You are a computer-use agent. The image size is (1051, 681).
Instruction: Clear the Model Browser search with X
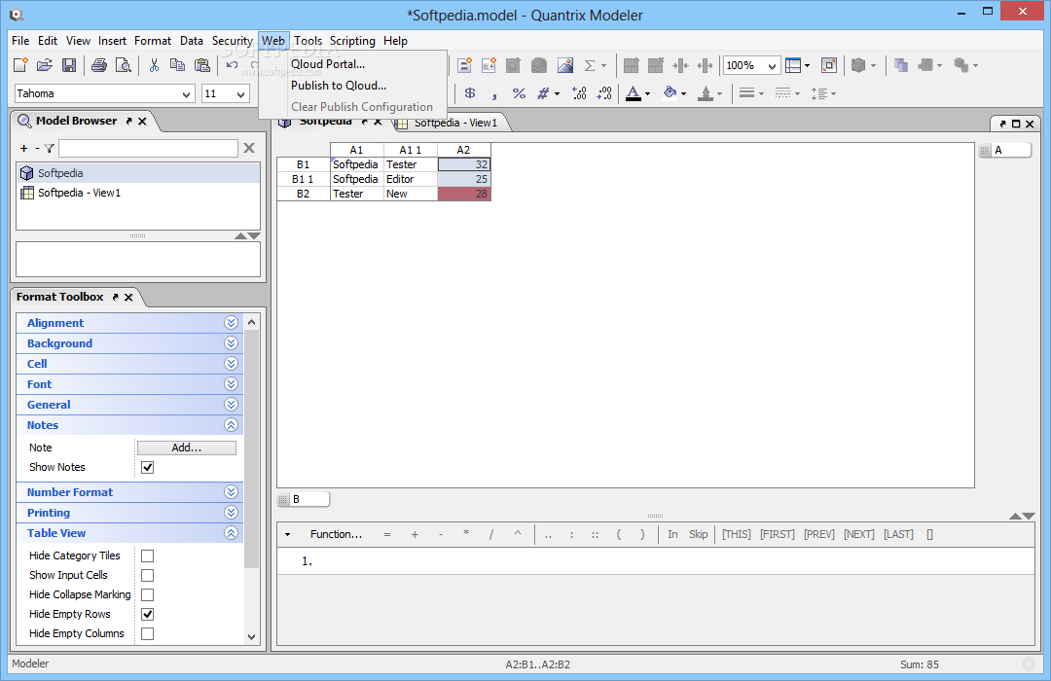point(249,148)
